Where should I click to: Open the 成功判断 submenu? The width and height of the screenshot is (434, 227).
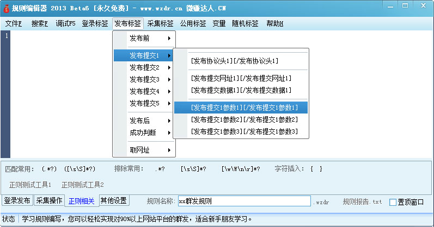tap(143, 133)
